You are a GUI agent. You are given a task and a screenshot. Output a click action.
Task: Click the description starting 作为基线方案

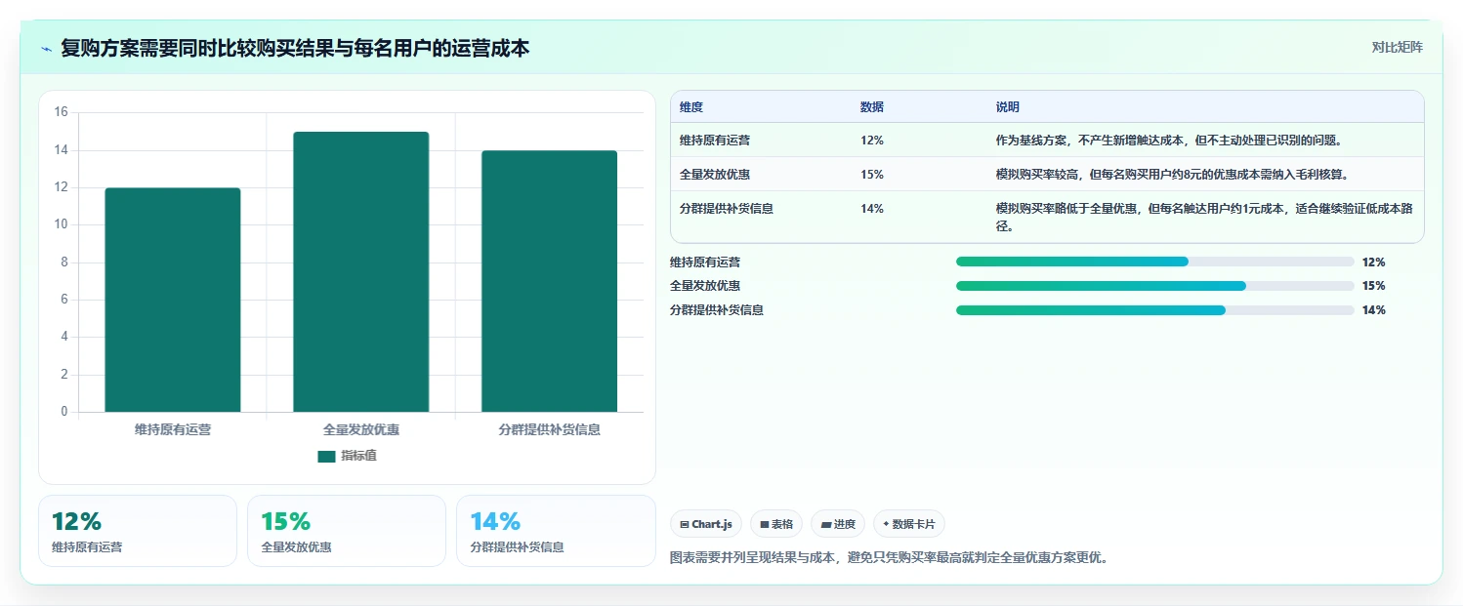click(x=1171, y=140)
